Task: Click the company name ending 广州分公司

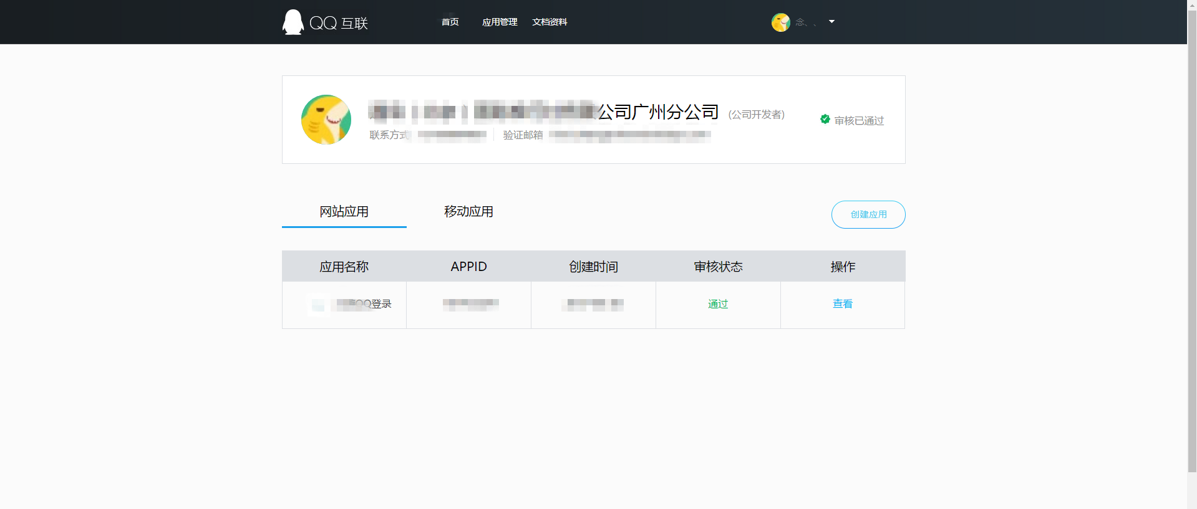Action: [x=543, y=112]
